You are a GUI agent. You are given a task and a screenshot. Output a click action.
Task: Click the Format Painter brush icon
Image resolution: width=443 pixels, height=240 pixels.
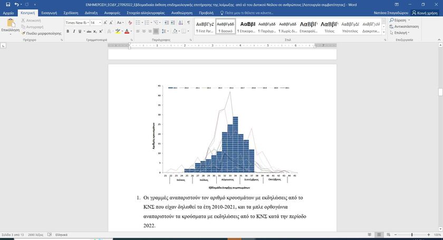pos(23,33)
